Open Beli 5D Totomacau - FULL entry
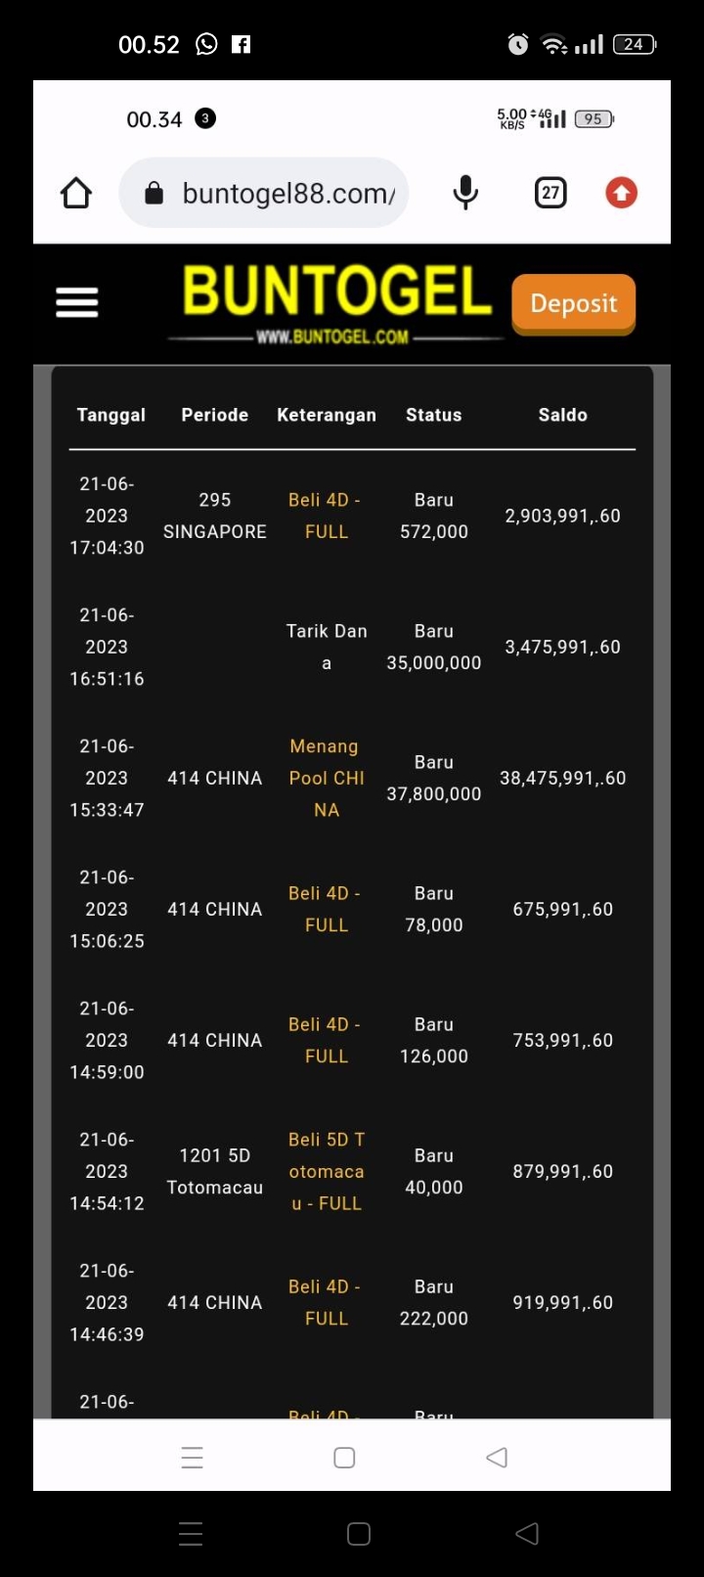This screenshot has width=704, height=1577. pos(326,1171)
